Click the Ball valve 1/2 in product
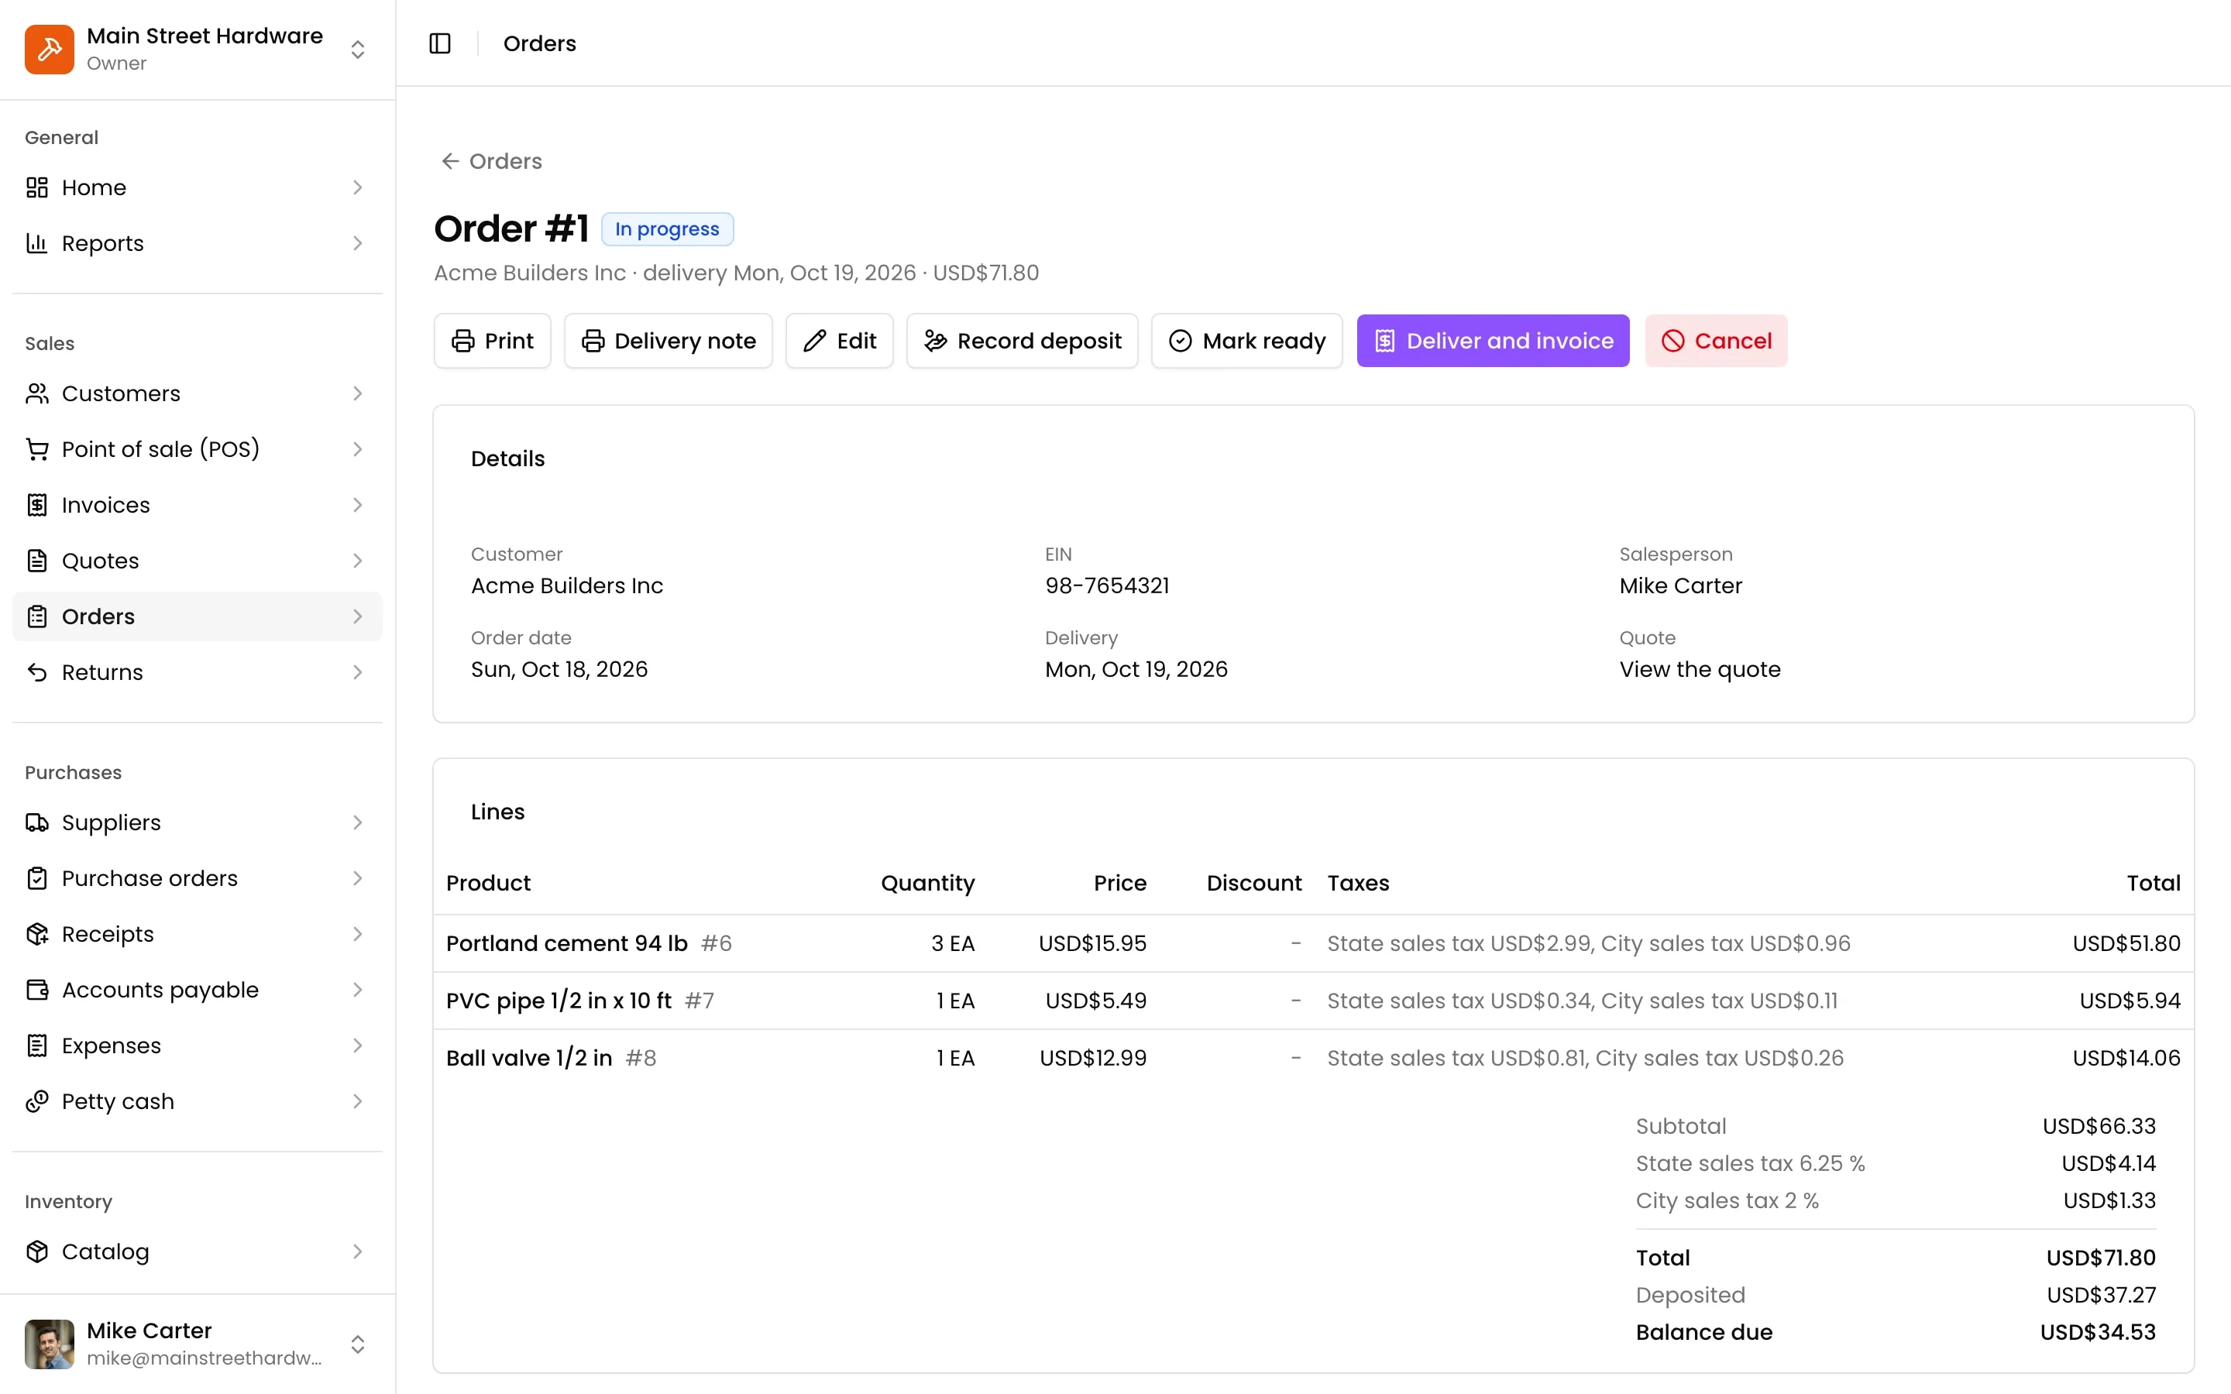The width and height of the screenshot is (2231, 1394). (x=529, y=1057)
